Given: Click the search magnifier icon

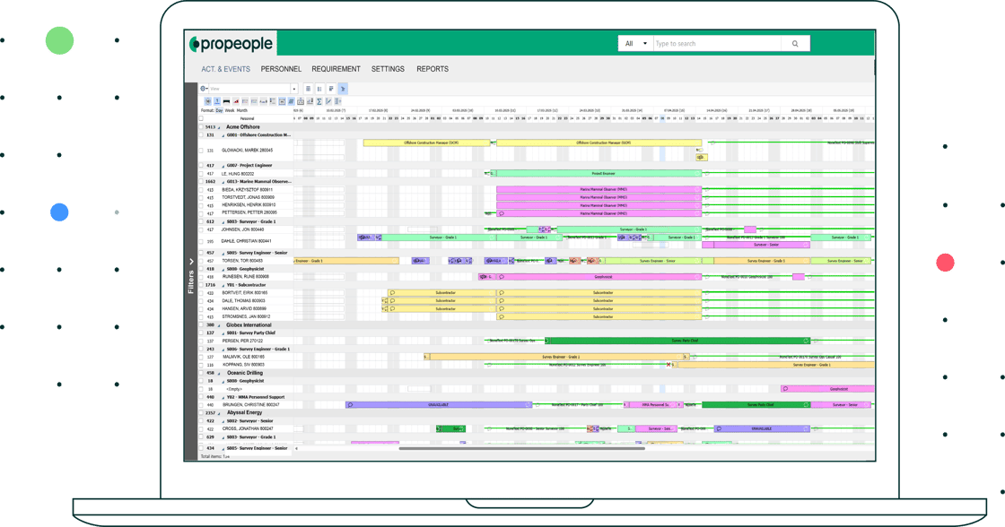Looking at the screenshot, I should point(793,43).
